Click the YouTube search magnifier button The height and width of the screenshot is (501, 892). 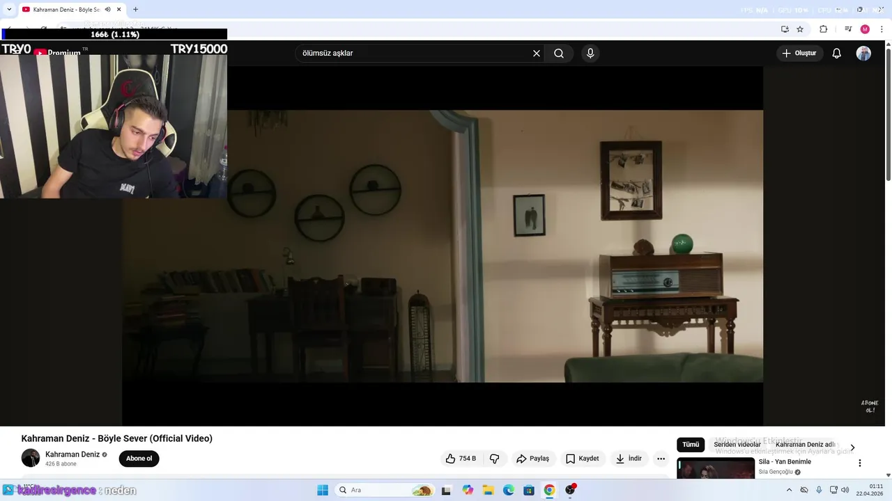559,54
